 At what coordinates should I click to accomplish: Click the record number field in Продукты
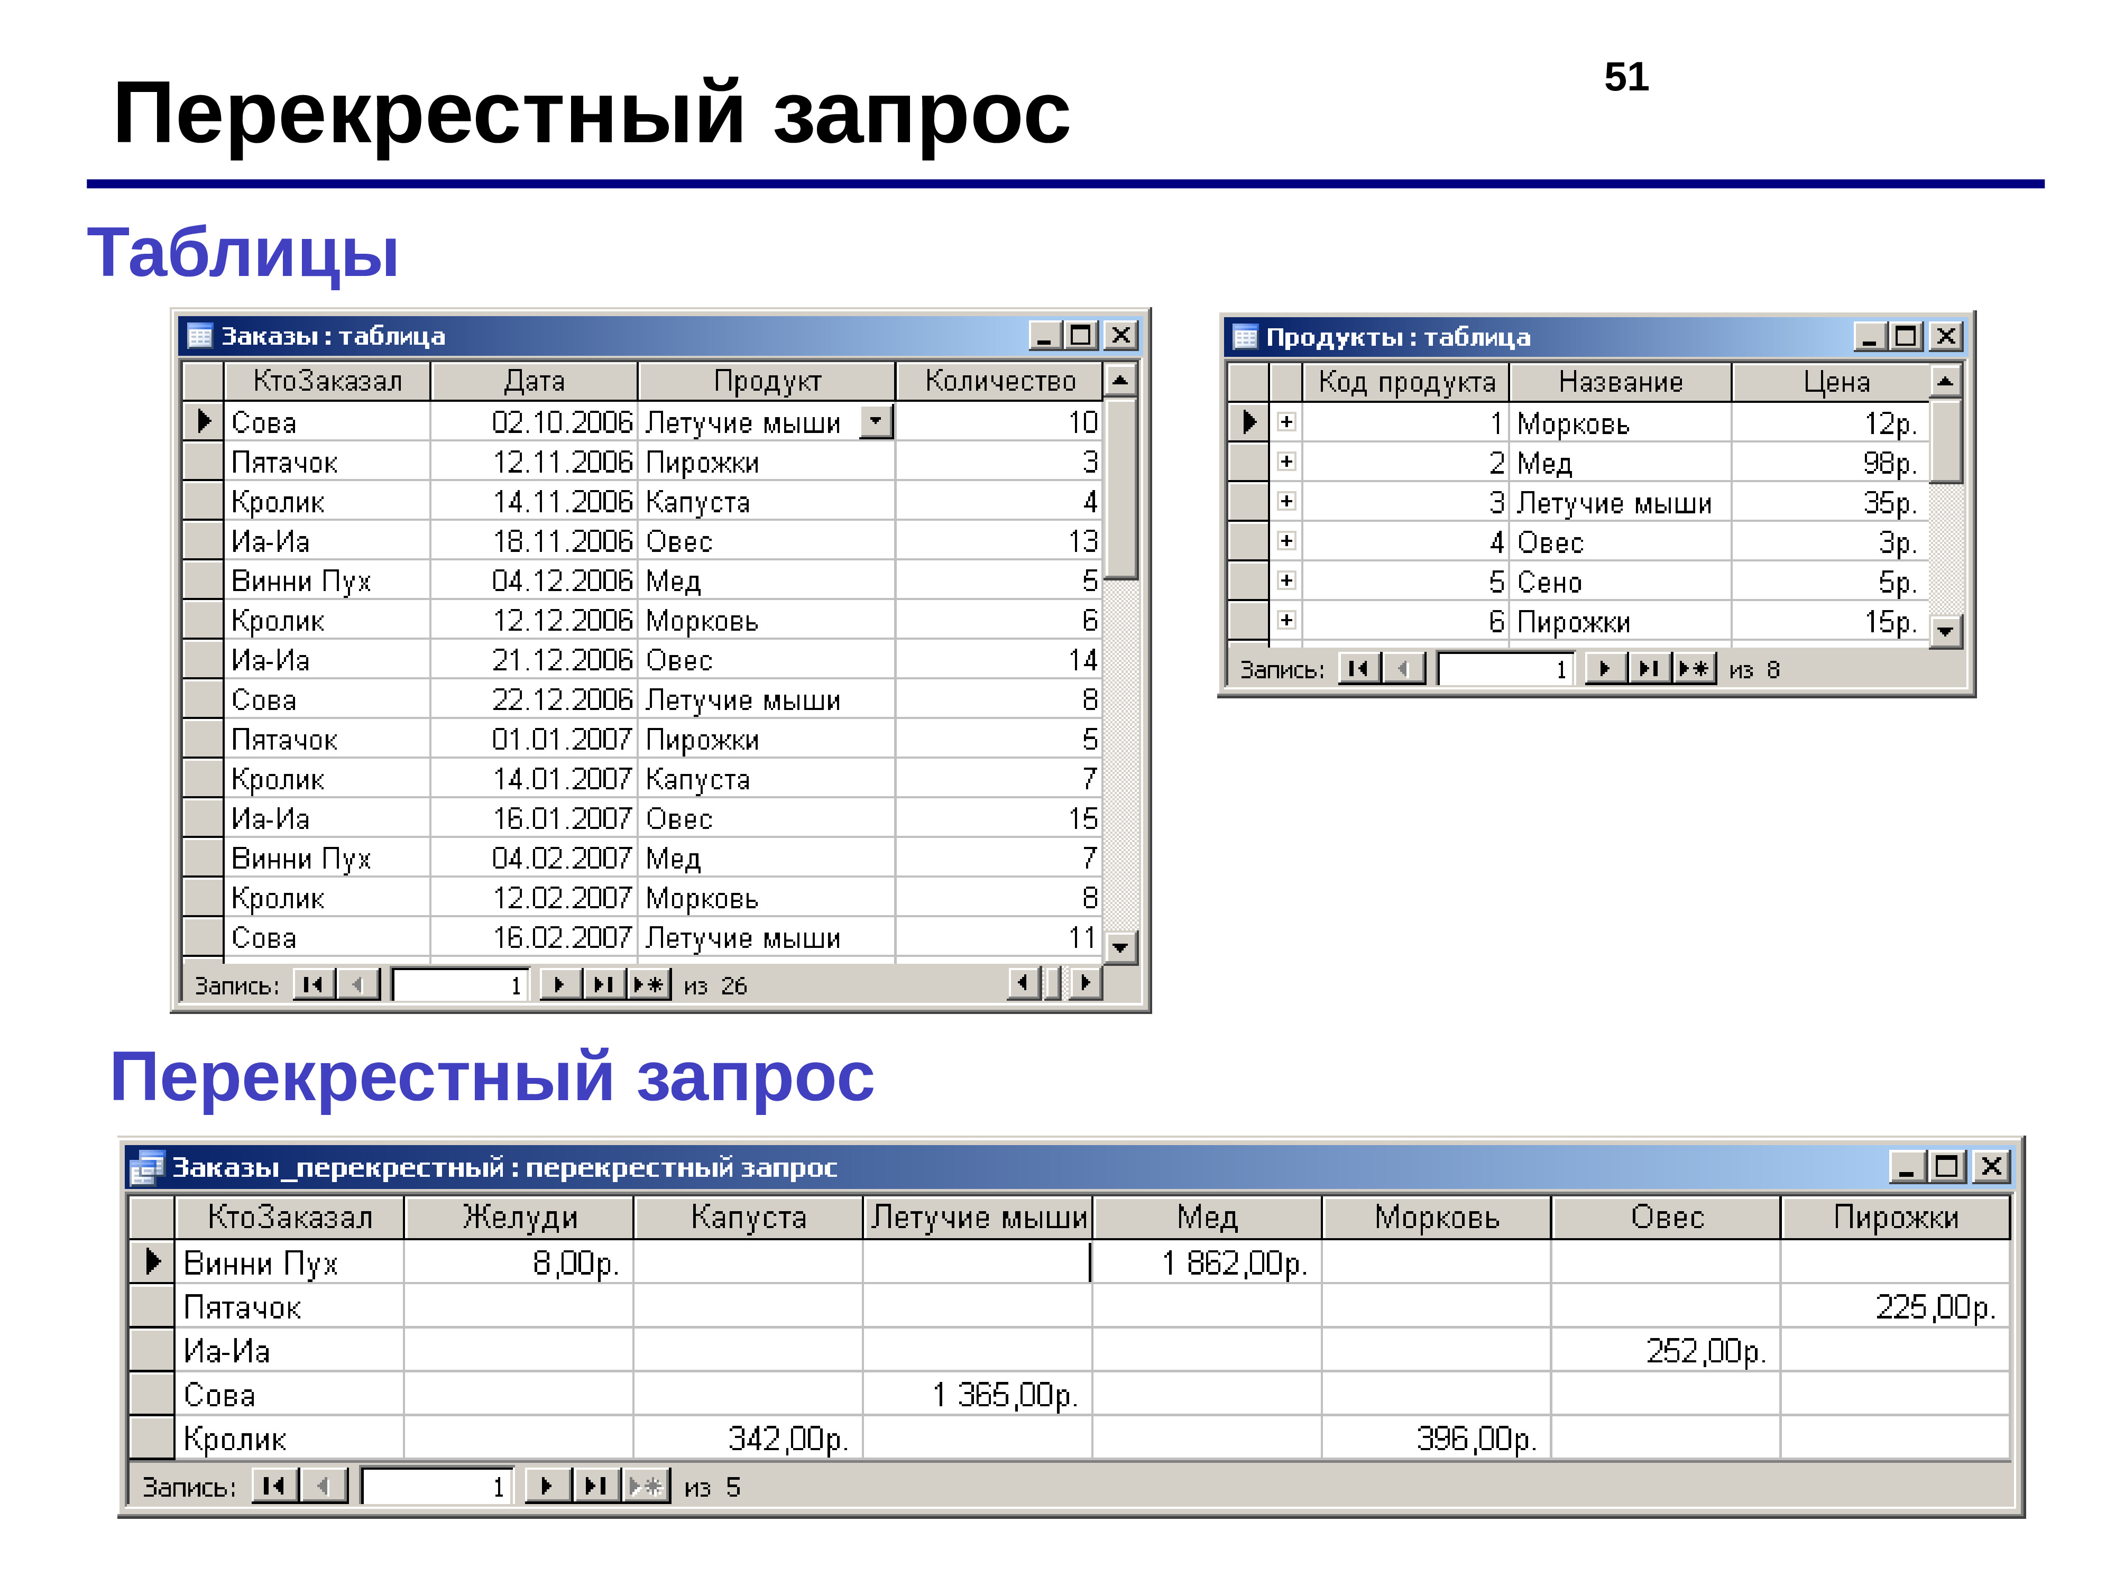click(1506, 668)
